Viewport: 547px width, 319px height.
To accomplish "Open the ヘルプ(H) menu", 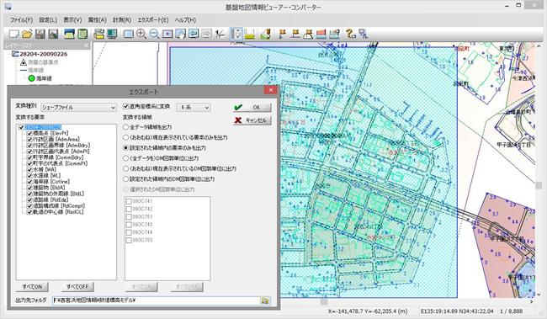I will click(185, 20).
